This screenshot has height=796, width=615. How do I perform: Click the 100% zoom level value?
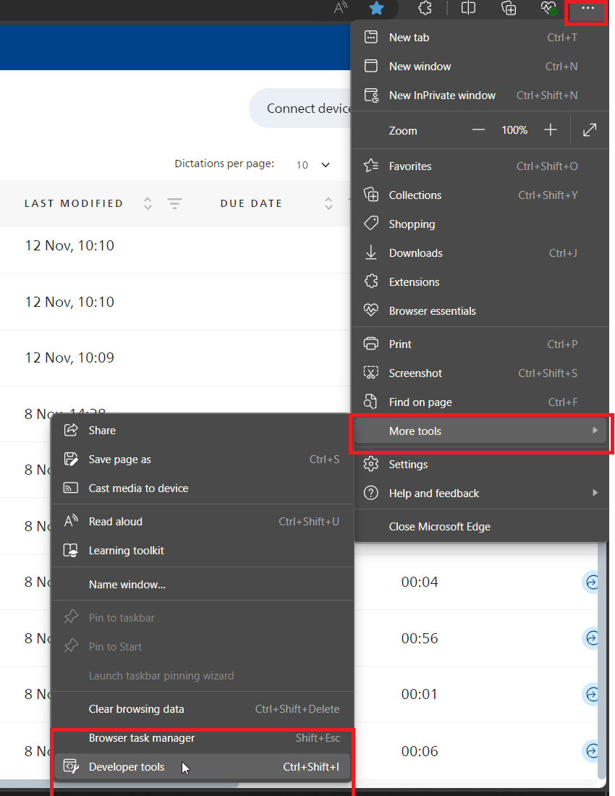(x=514, y=130)
